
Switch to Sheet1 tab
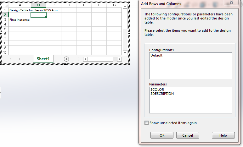tap(43, 59)
